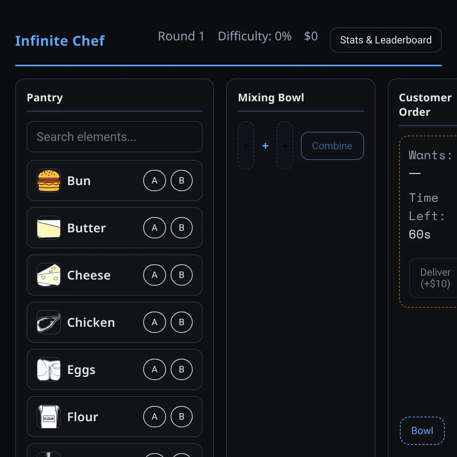Click the Bun food icon in the pantry

click(x=48, y=181)
